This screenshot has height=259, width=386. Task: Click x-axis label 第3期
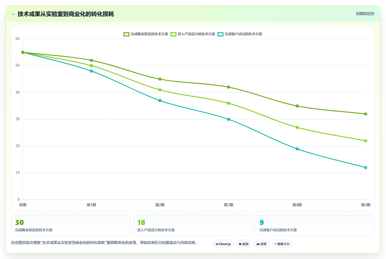(229, 205)
